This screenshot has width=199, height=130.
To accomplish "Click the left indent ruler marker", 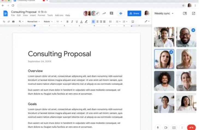I will click(x=34, y=26).
